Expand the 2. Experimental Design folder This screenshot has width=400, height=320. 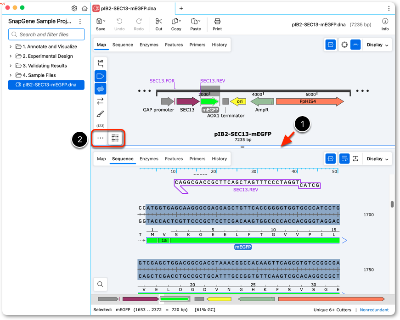[11, 56]
